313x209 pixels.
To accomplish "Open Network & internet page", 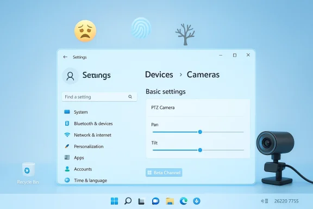I will (x=92, y=135).
